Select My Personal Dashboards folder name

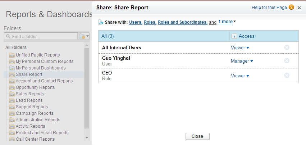tap(41, 68)
